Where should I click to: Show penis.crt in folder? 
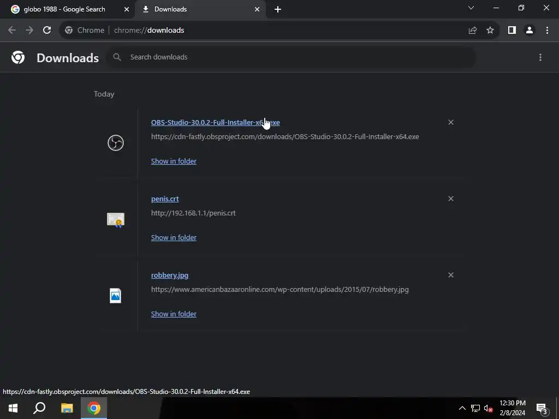pos(174,238)
